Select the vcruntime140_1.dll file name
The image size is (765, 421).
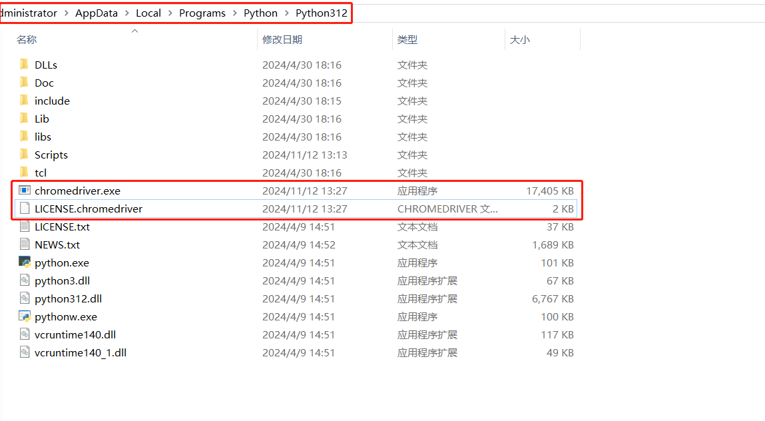[81, 353]
